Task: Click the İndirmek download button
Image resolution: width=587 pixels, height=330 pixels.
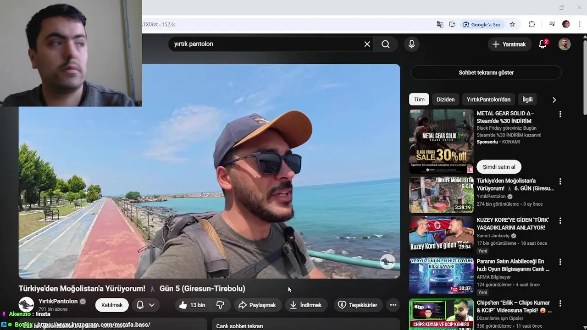Action: pos(305,305)
